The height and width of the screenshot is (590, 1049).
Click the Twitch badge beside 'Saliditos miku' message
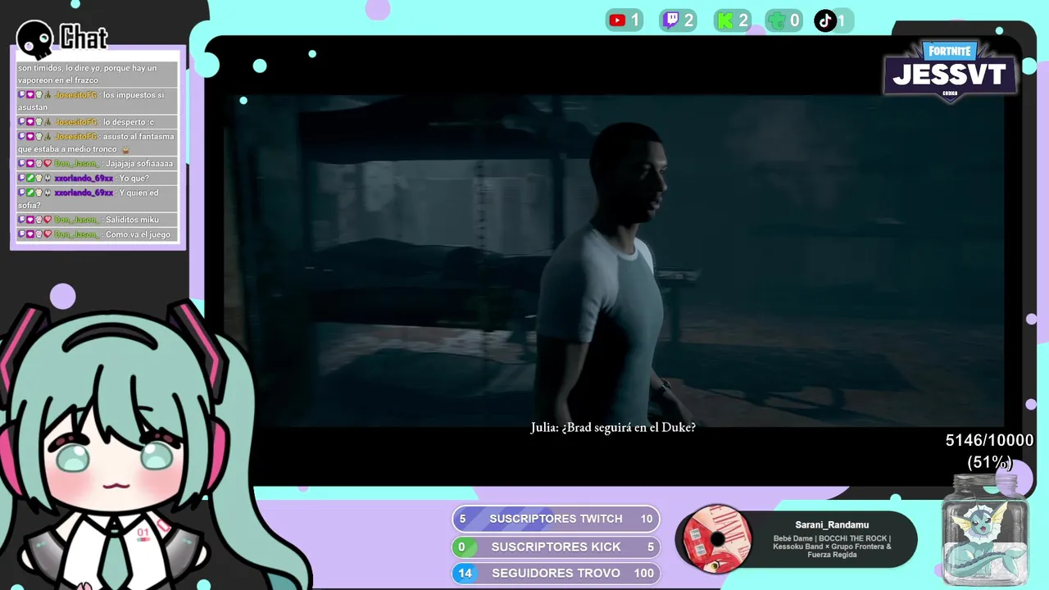(22, 220)
